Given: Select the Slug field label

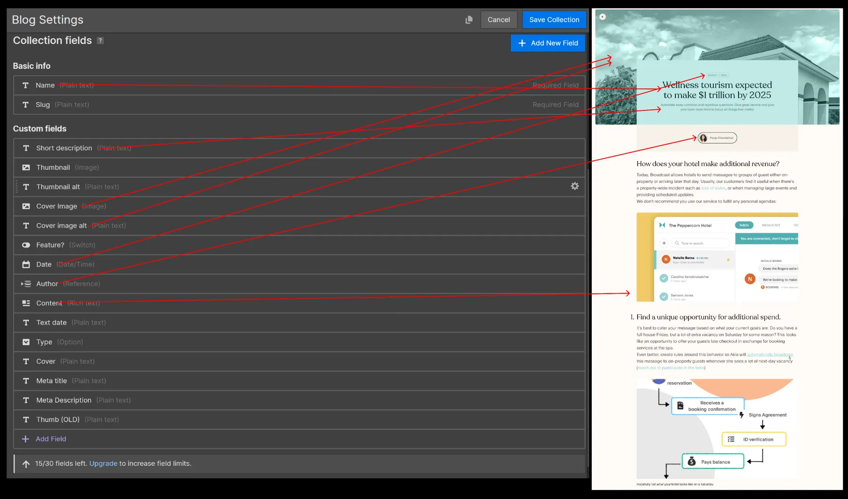Looking at the screenshot, I should (43, 105).
